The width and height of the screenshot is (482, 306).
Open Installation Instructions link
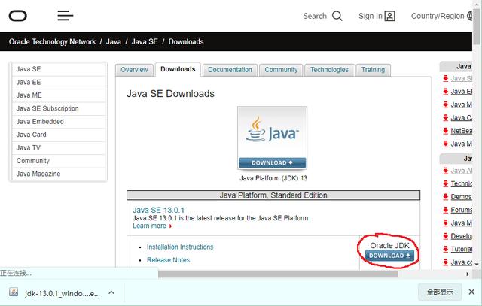[180, 247]
